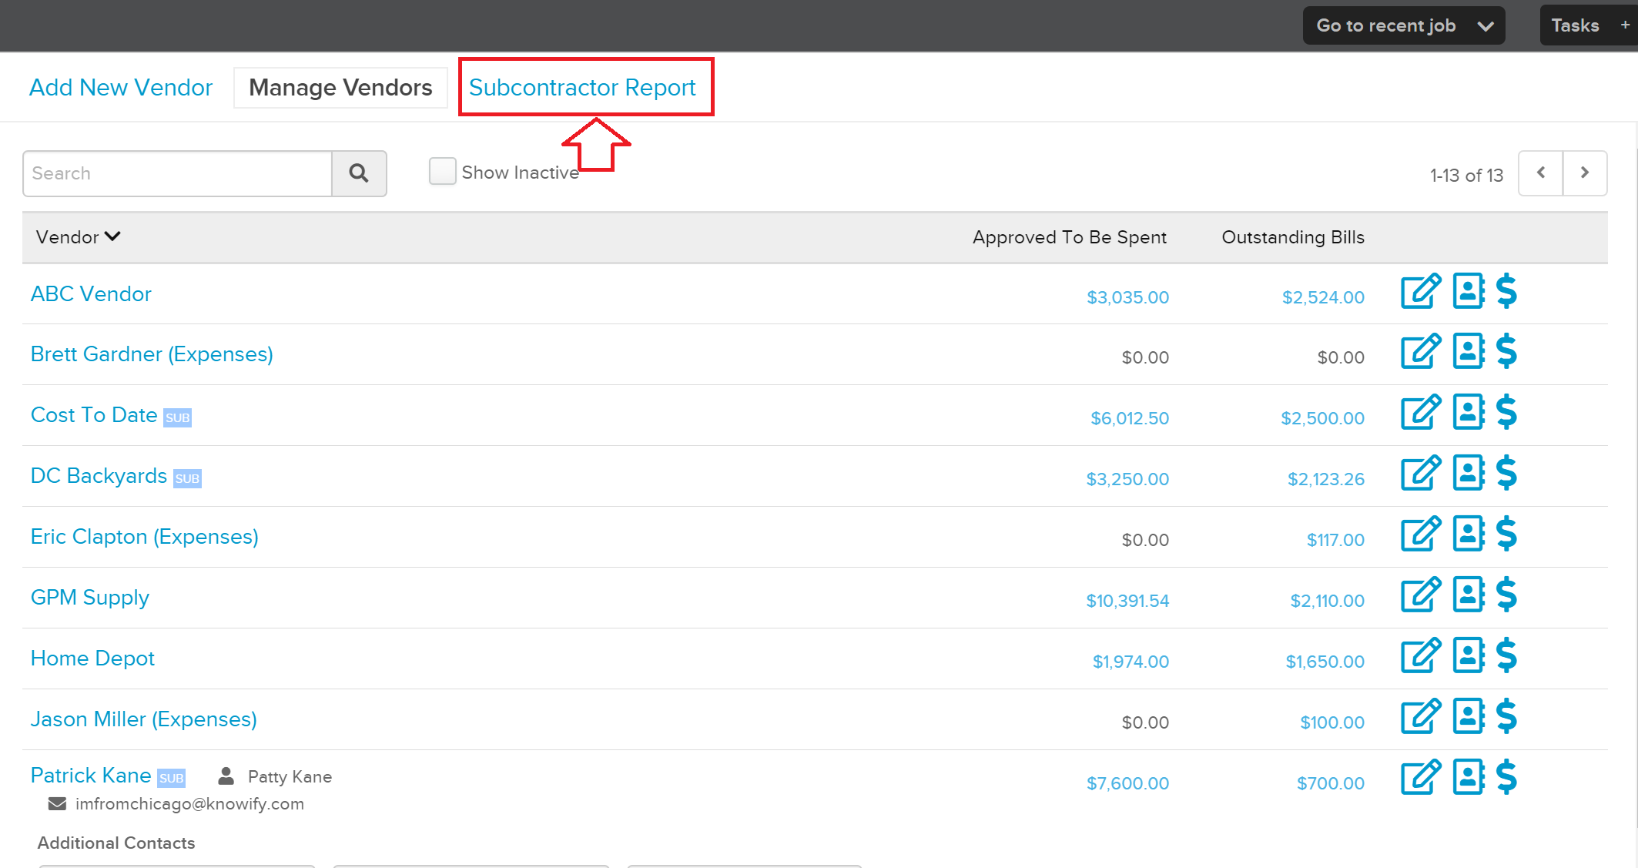Open the Brett Gardner (Expenses) link
This screenshot has width=1638, height=868.
coord(152,354)
